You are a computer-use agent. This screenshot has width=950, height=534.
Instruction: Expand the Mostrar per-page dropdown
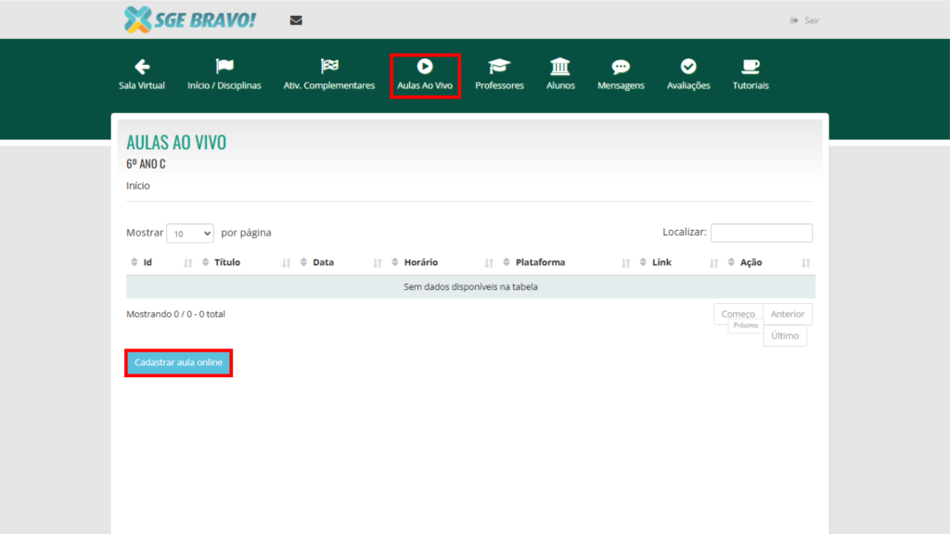(190, 234)
